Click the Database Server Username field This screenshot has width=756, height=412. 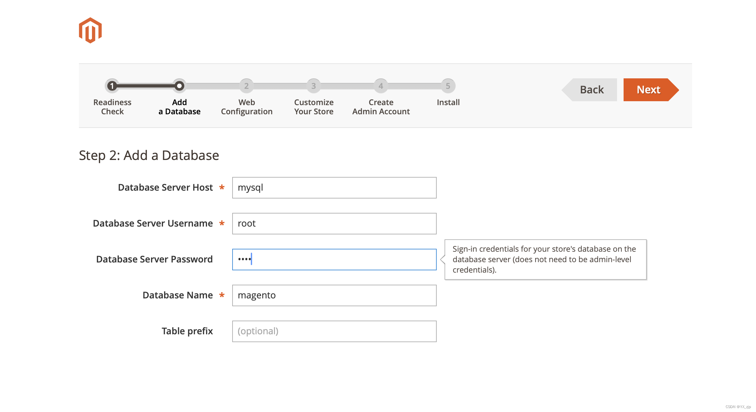click(x=334, y=224)
